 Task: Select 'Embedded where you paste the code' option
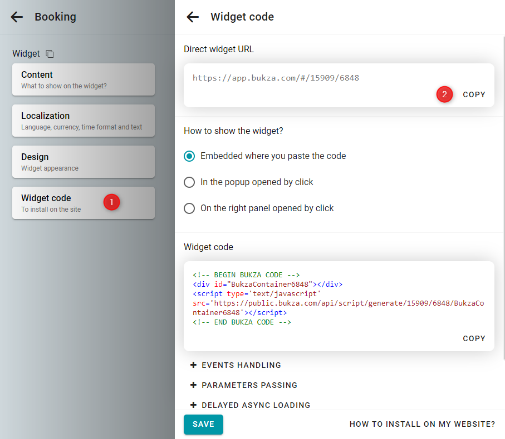[189, 156]
